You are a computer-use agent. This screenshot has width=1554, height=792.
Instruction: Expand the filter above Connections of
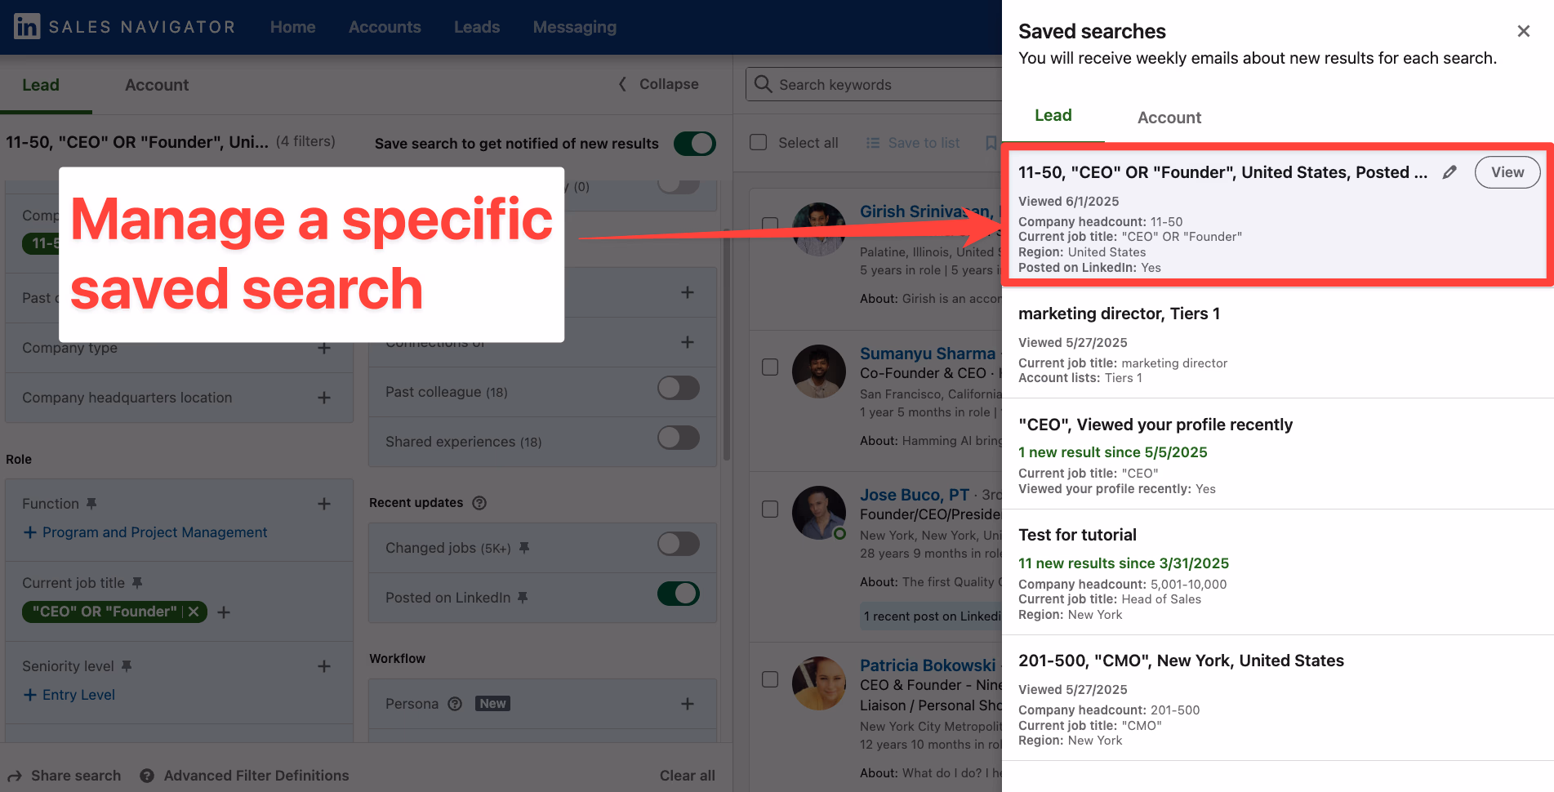688,292
